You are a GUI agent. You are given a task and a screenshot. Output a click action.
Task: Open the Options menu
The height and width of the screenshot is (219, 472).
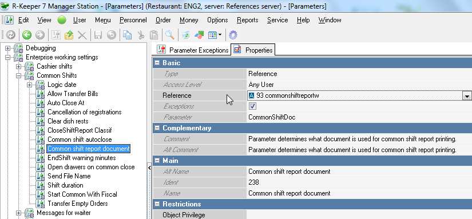click(217, 20)
